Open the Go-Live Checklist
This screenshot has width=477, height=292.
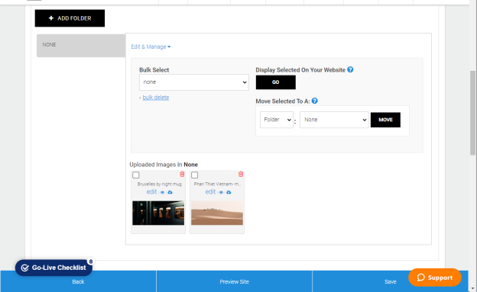pos(54,268)
